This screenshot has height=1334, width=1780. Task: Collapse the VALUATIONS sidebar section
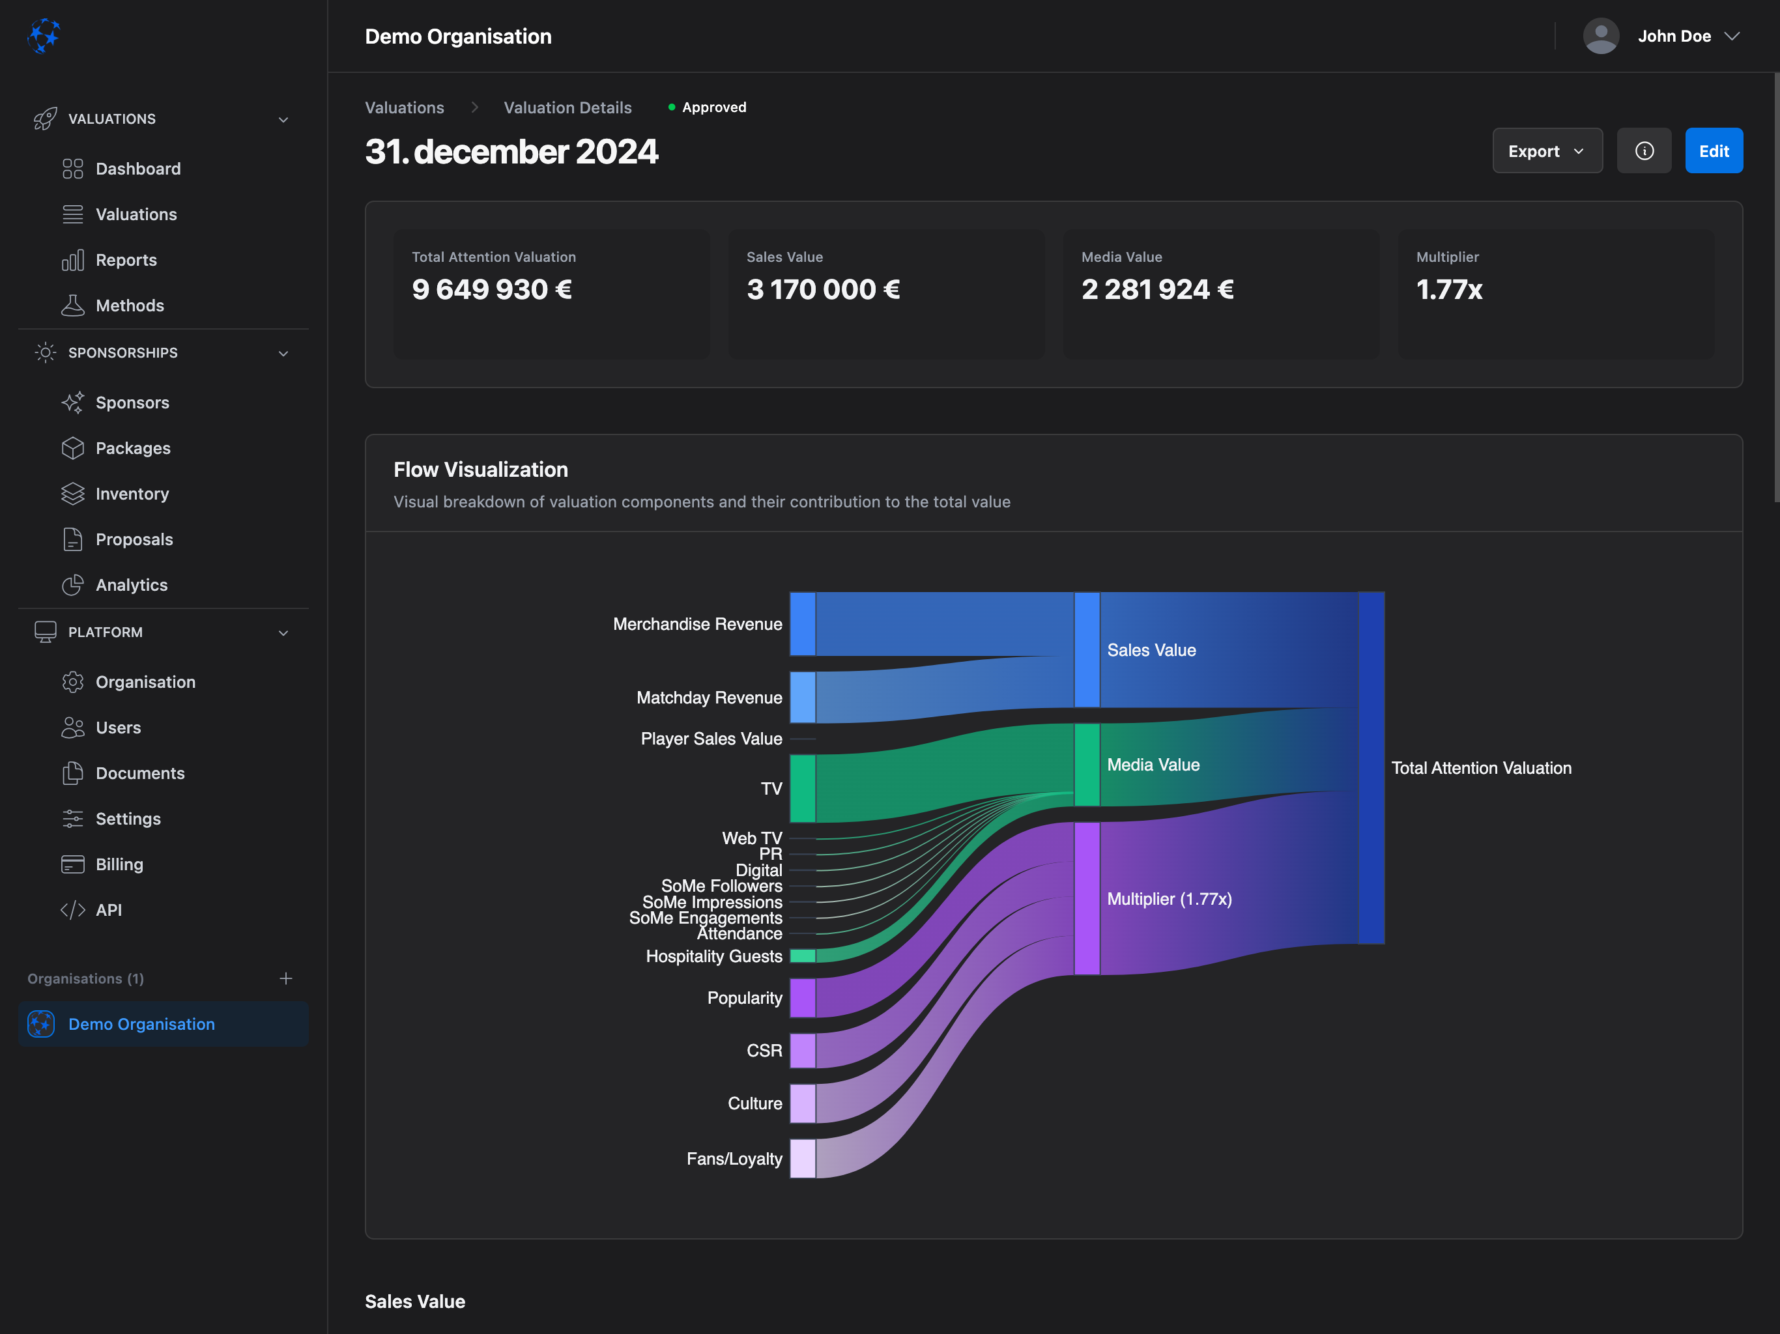283,119
